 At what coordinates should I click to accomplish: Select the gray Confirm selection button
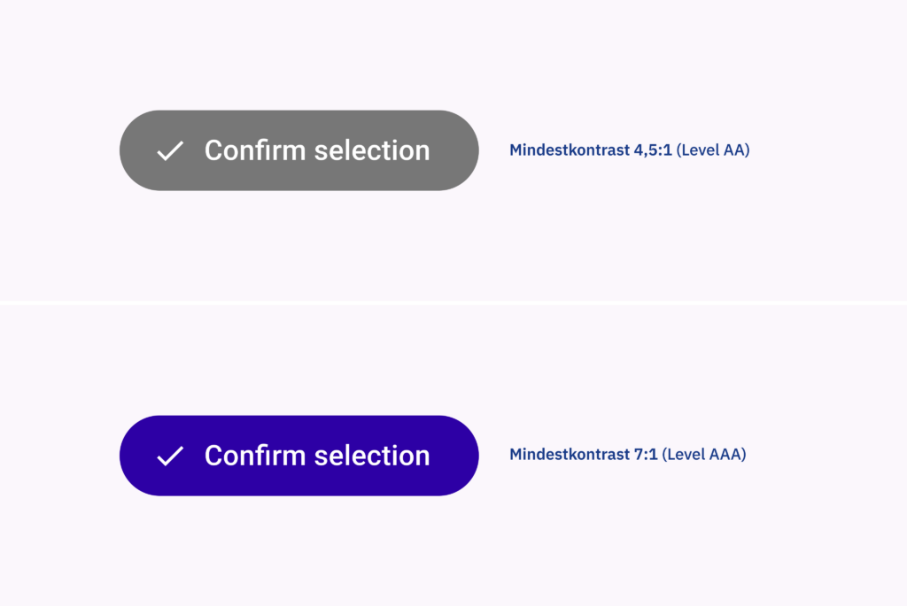(x=299, y=150)
